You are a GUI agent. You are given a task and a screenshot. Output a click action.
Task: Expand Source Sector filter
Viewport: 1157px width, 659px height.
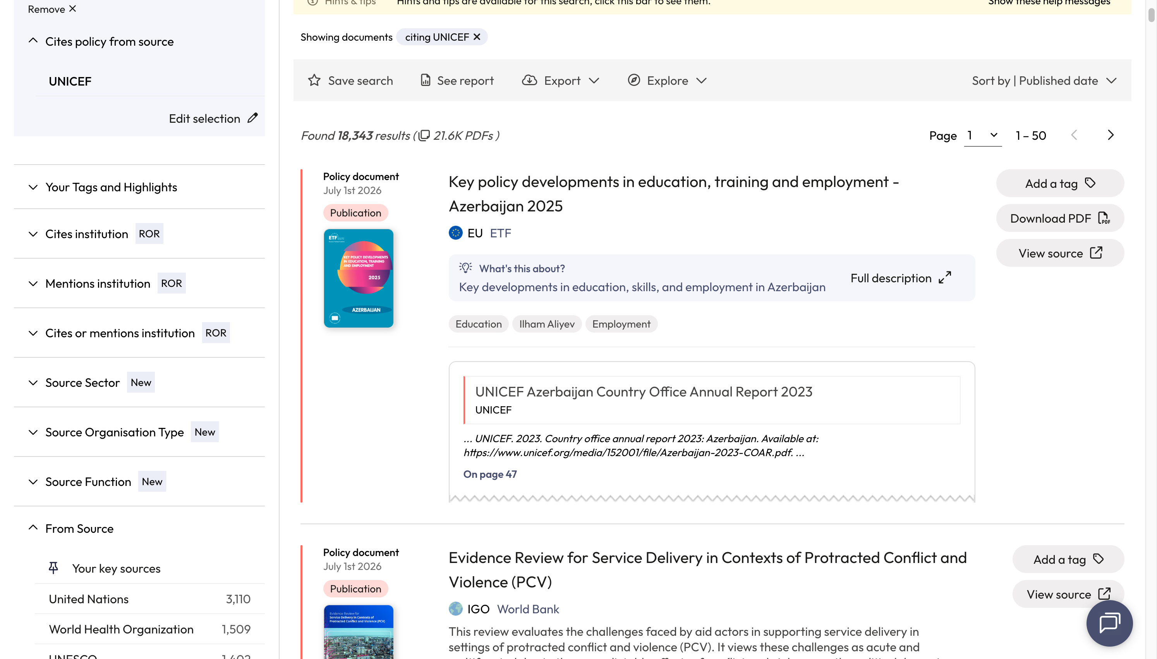pos(33,383)
